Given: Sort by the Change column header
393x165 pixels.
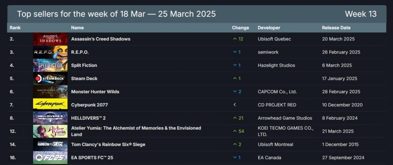Looking at the screenshot, I should [x=241, y=28].
